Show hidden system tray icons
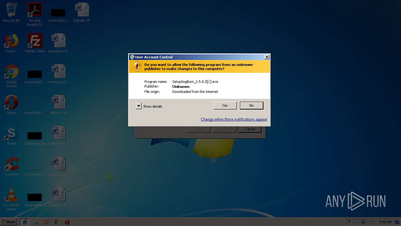The image size is (401, 226). pyautogui.click(x=350, y=222)
